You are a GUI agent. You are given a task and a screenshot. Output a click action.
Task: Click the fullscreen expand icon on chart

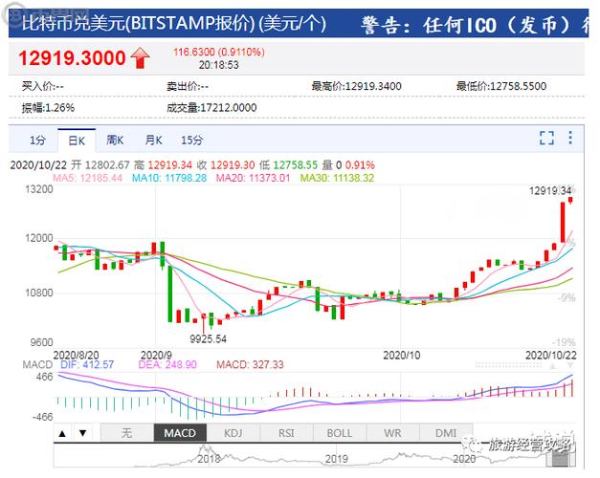(x=547, y=139)
